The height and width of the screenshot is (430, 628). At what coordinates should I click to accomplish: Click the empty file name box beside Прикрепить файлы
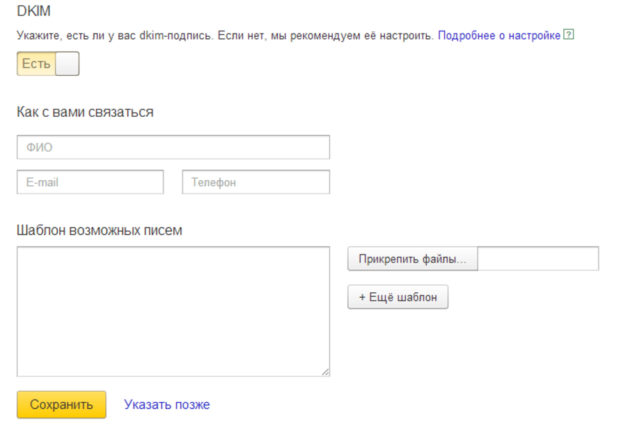tap(537, 259)
